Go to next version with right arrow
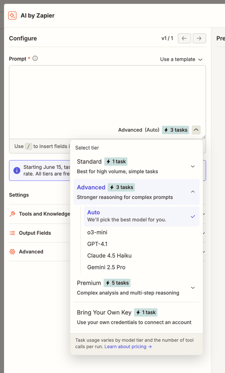This screenshot has width=225, height=373. [199, 38]
